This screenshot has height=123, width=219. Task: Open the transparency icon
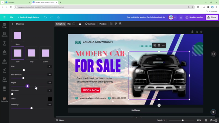tap(111, 24)
